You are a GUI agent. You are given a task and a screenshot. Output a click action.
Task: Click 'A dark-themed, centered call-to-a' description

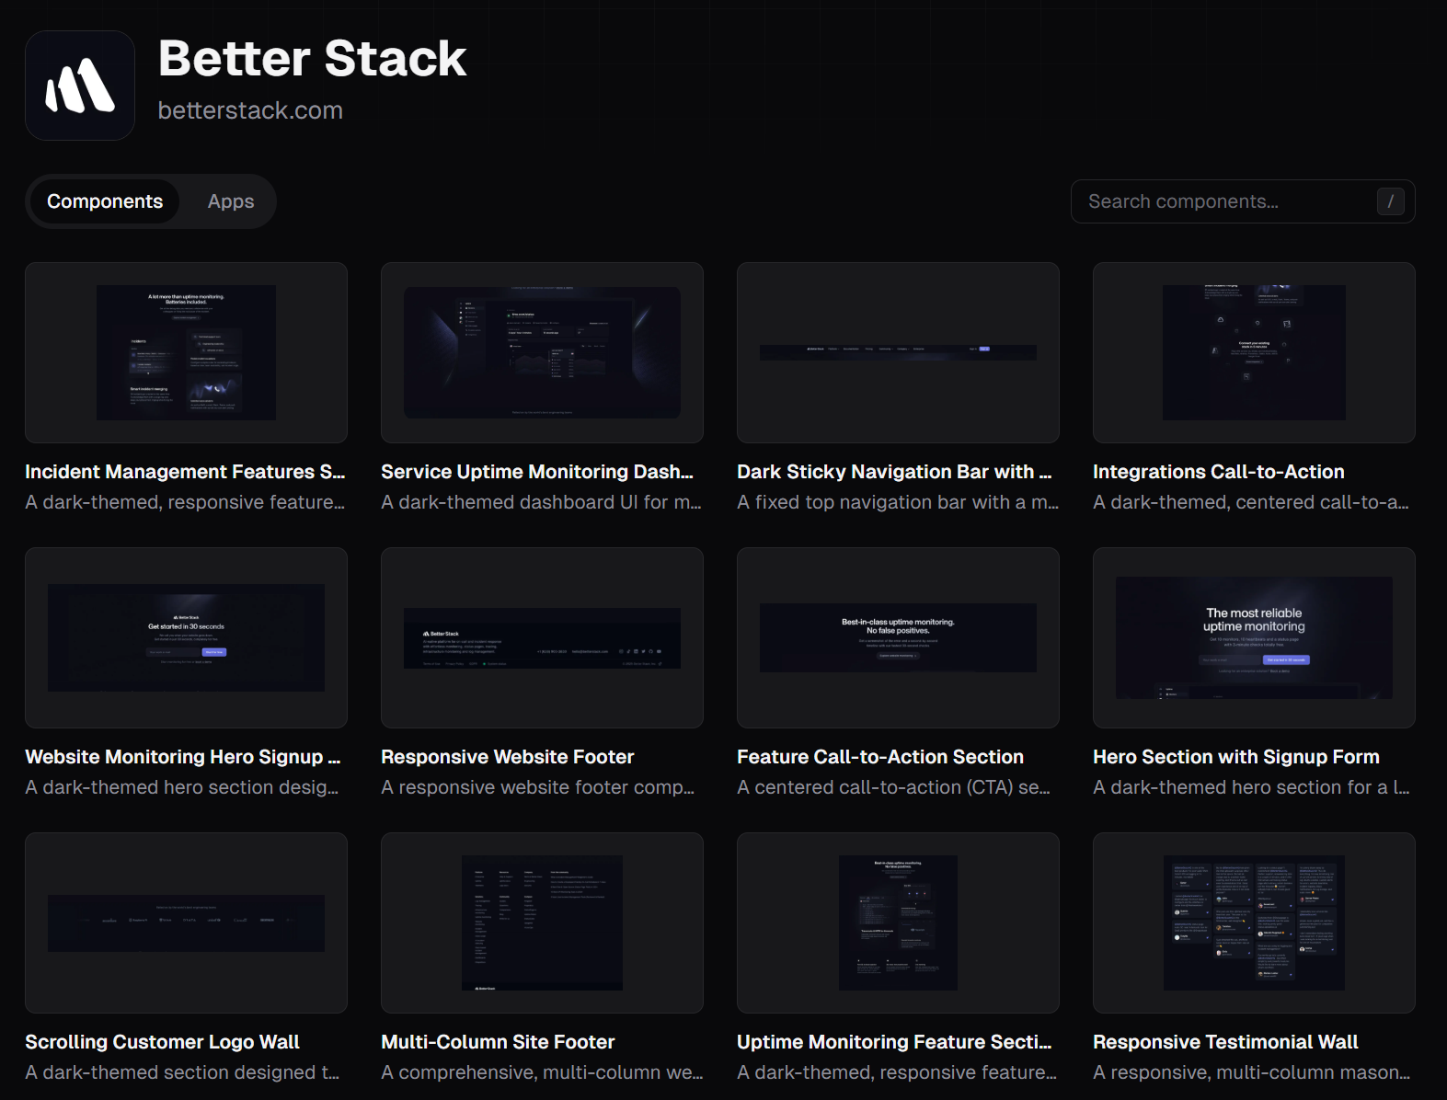tap(1251, 502)
